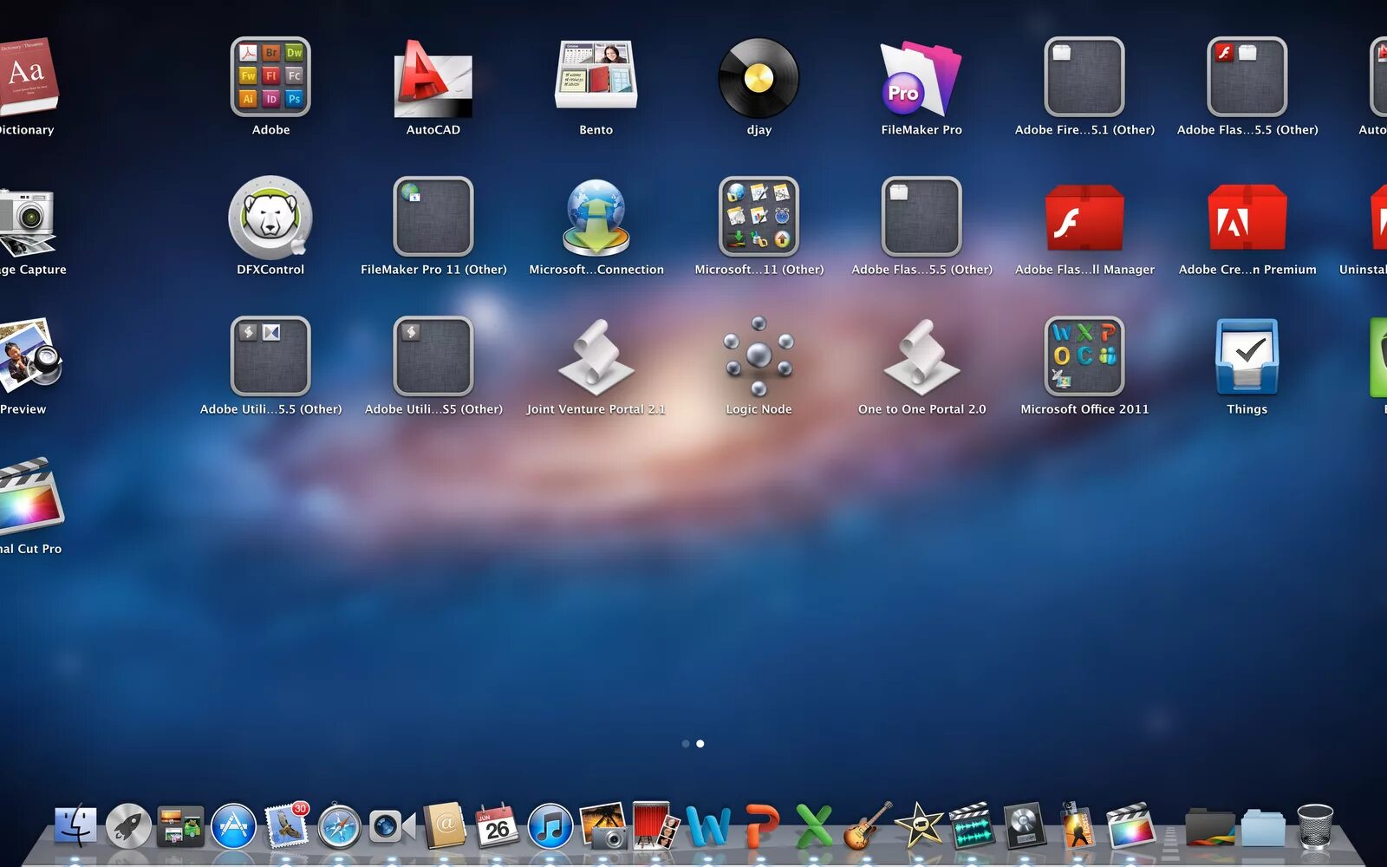1387x867 pixels.
Task: Launch the Things to-do app
Action: tap(1247, 356)
